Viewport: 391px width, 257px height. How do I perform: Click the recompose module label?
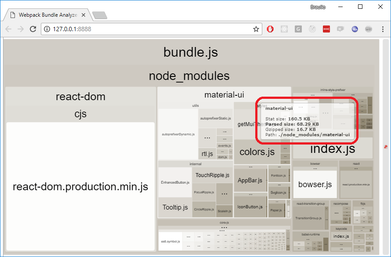[x=340, y=203]
